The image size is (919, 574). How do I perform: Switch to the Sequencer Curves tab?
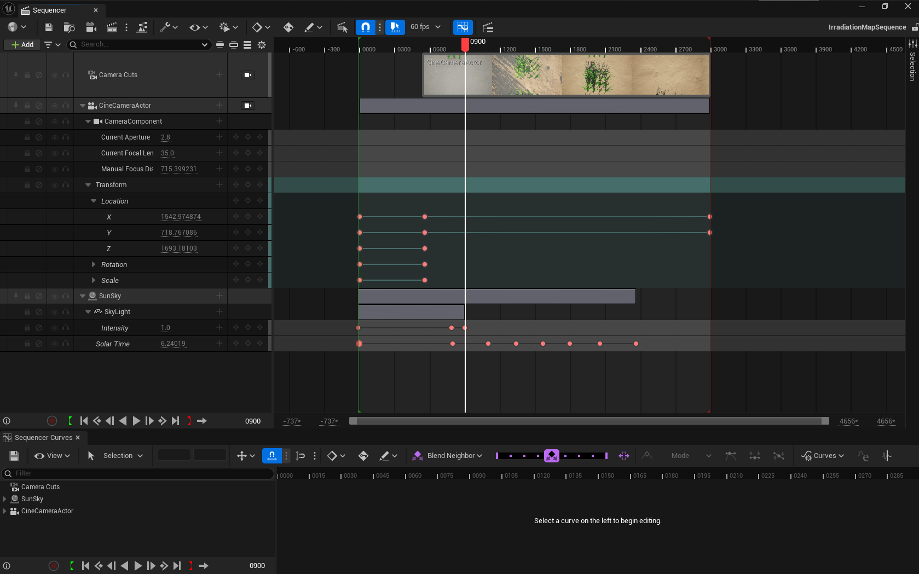tap(44, 437)
